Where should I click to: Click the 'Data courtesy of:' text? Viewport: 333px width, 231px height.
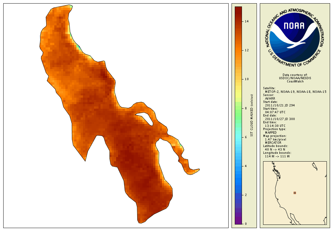click(x=295, y=75)
